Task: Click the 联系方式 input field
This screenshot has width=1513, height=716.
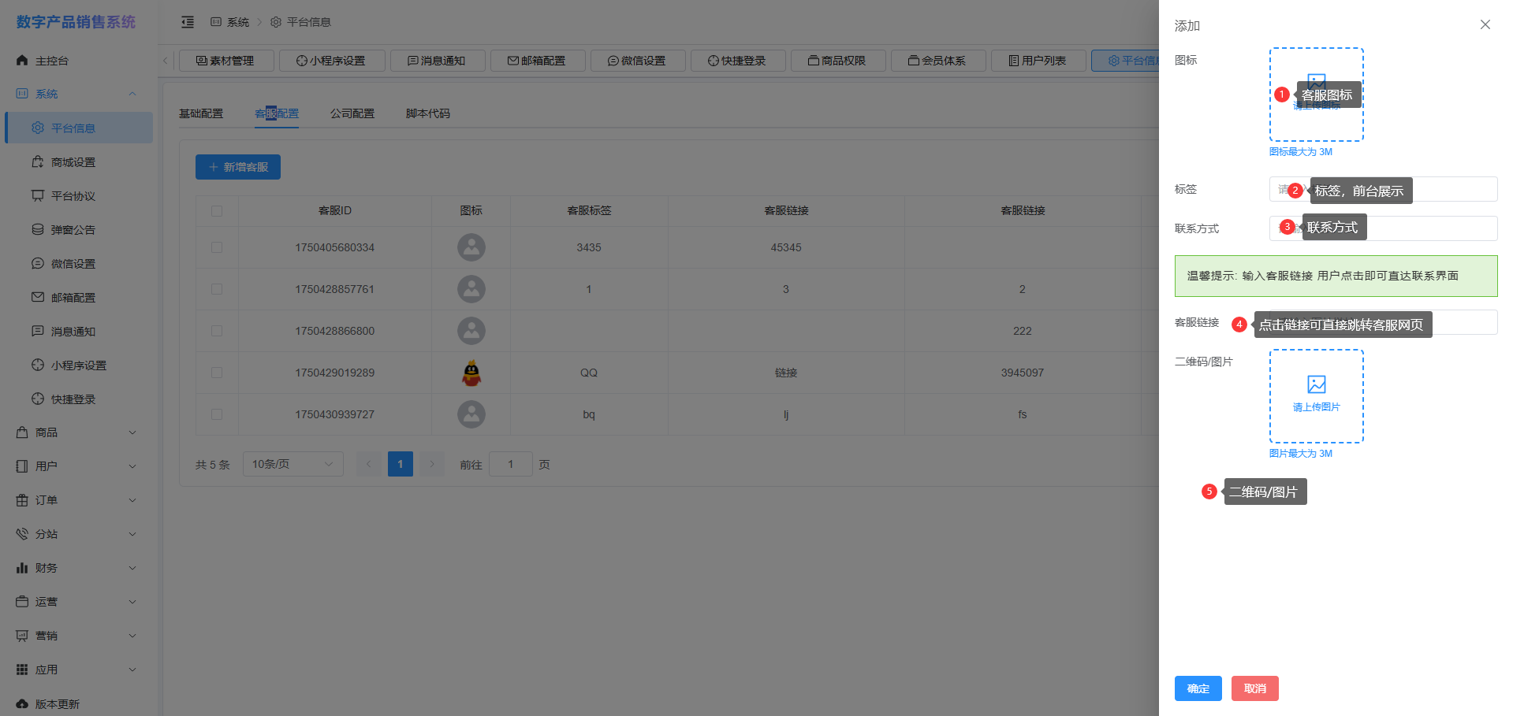Action: 1427,228
